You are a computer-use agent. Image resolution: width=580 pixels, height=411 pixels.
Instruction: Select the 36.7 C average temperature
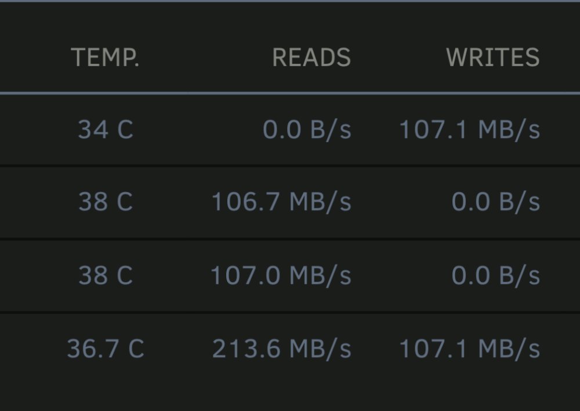coord(106,348)
